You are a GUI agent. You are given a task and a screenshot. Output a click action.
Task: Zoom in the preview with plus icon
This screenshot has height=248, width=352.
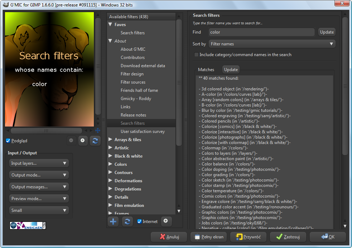coord(83,140)
